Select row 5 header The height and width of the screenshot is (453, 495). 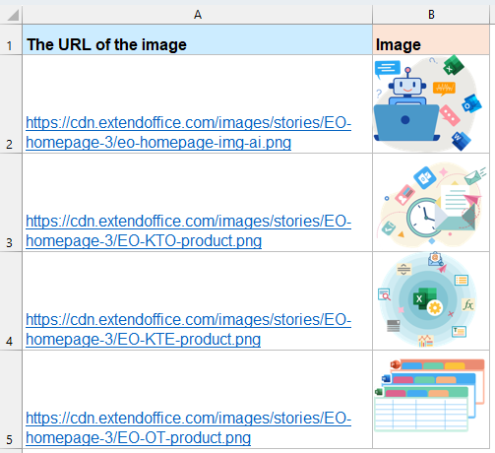11,400
